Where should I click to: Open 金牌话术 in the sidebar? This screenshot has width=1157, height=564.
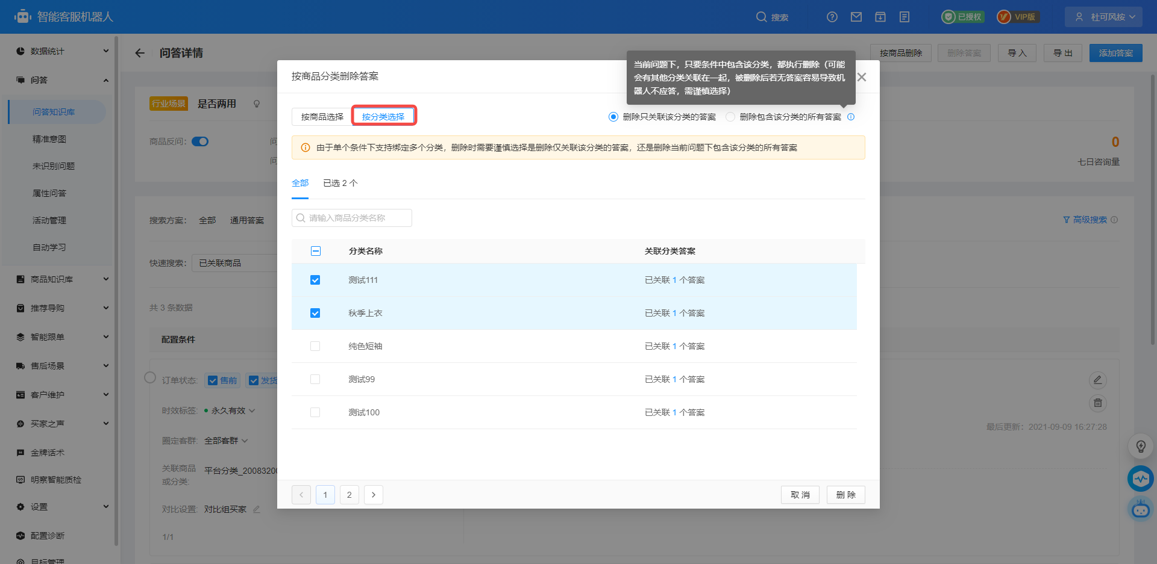(x=48, y=453)
